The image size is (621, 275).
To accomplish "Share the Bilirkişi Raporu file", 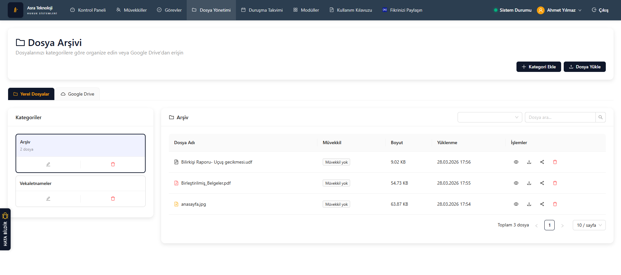I will 542,162.
